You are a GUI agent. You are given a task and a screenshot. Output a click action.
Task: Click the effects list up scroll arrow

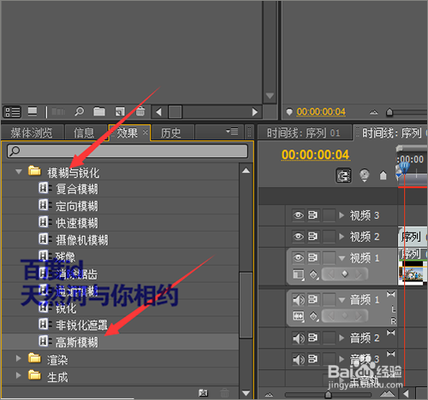246,171
